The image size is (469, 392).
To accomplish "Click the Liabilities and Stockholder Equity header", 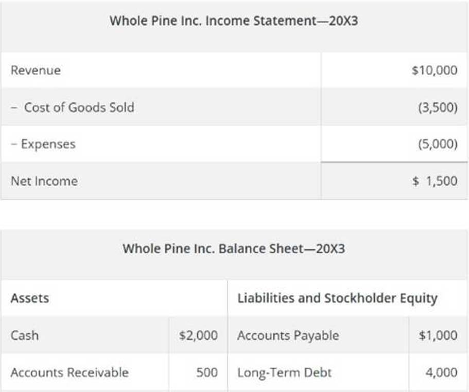I will (337, 298).
